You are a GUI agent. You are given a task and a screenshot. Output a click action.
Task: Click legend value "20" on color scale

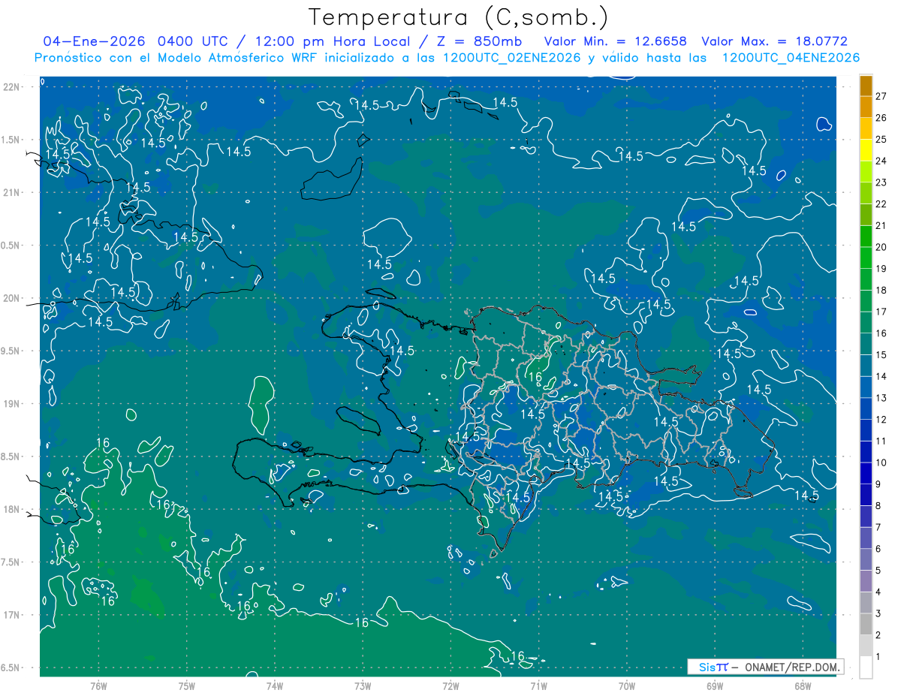881,247
